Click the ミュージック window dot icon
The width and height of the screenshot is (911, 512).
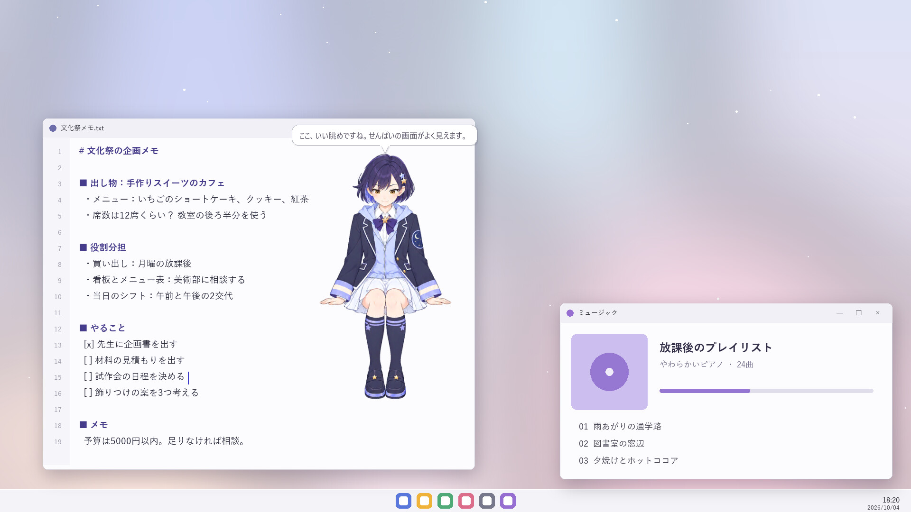pyautogui.click(x=570, y=313)
